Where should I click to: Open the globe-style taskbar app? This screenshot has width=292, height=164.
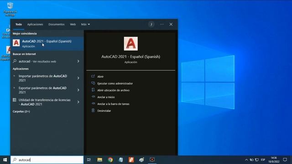pyautogui.click(x=141, y=160)
